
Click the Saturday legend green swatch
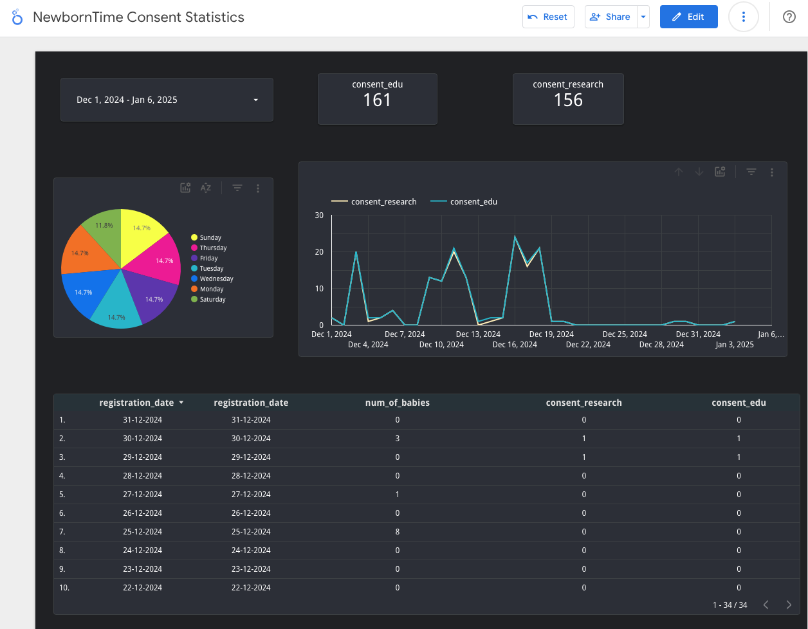coord(194,299)
